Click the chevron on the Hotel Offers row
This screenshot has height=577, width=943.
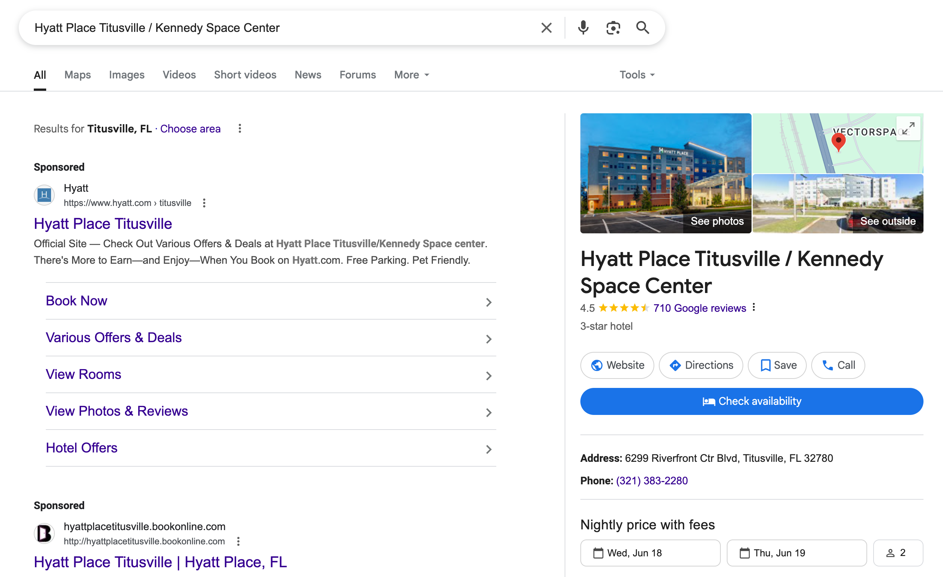click(488, 449)
